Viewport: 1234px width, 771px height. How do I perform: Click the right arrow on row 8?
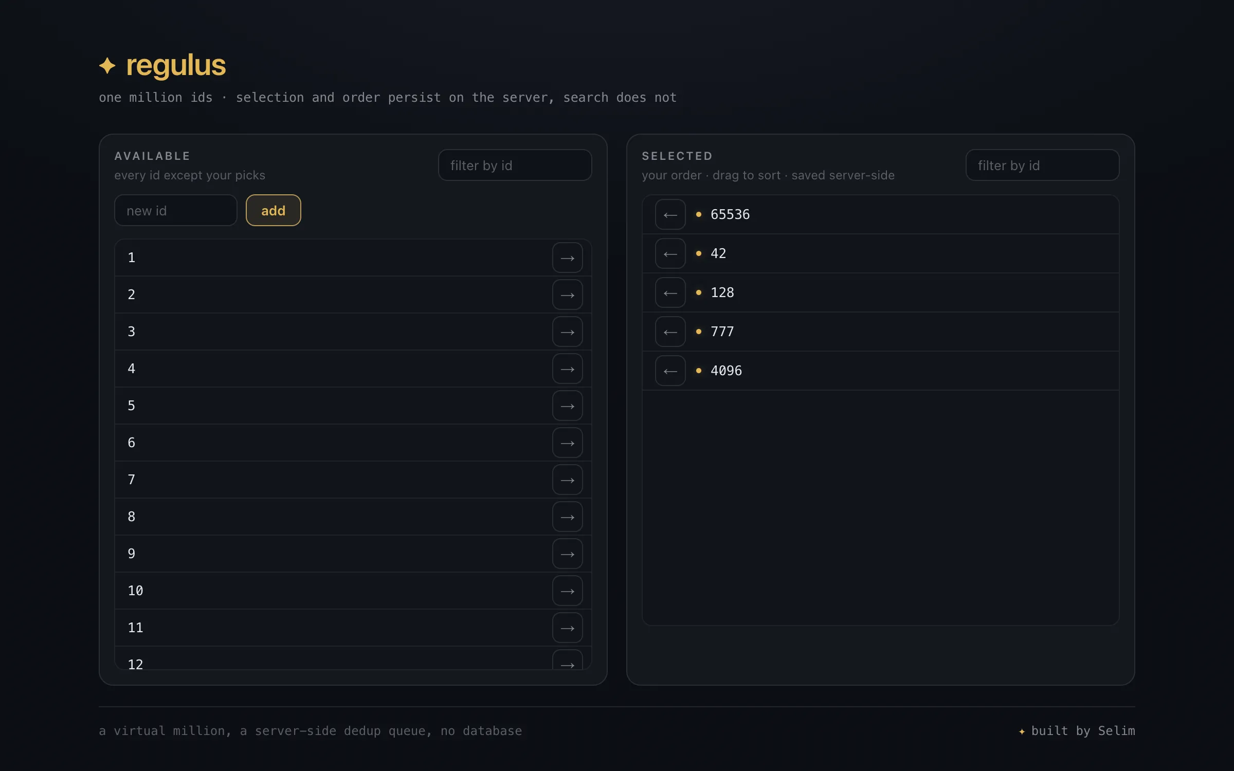(567, 517)
